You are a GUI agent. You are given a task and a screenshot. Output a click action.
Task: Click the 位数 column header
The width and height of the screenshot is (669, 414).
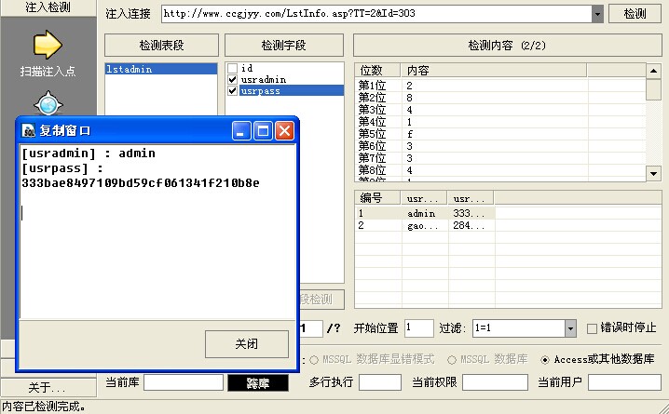[x=377, y=71]
